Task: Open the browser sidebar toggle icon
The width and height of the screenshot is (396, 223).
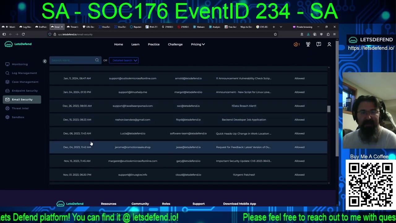Action: (x=4, y=34)
